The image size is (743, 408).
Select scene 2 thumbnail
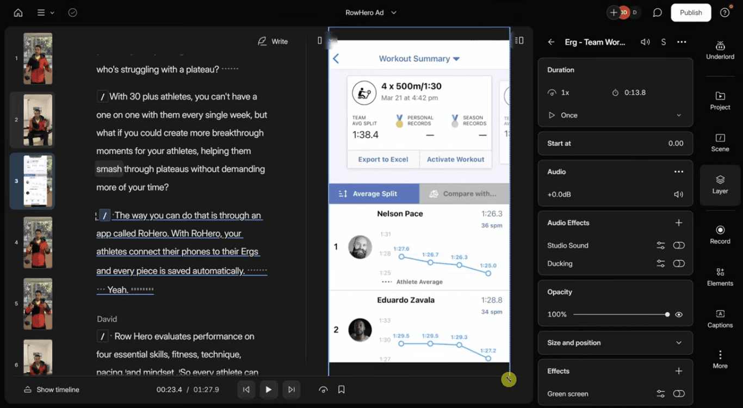[x=38, y=120]
